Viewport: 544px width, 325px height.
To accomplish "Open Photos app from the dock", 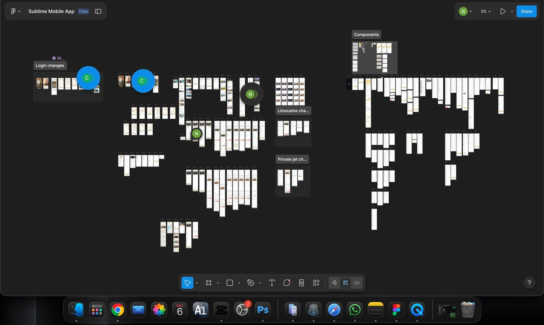I will (159, 310).
